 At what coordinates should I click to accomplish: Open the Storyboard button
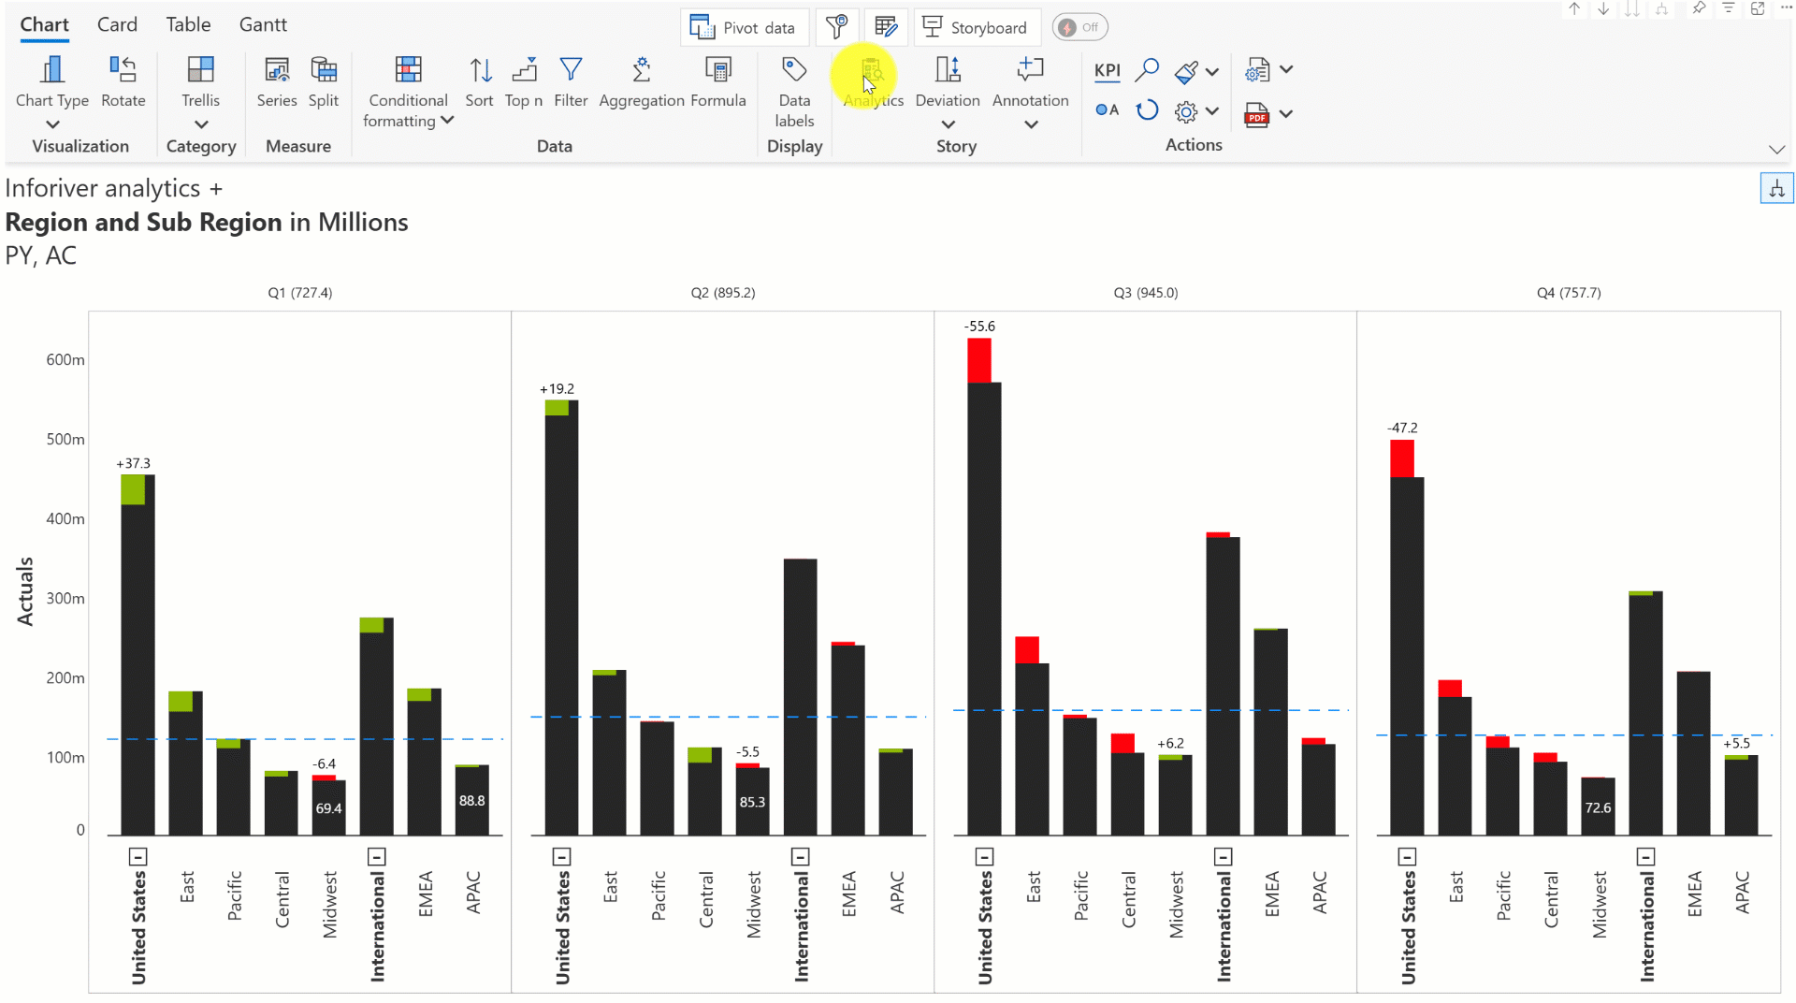tap(974, 27)
